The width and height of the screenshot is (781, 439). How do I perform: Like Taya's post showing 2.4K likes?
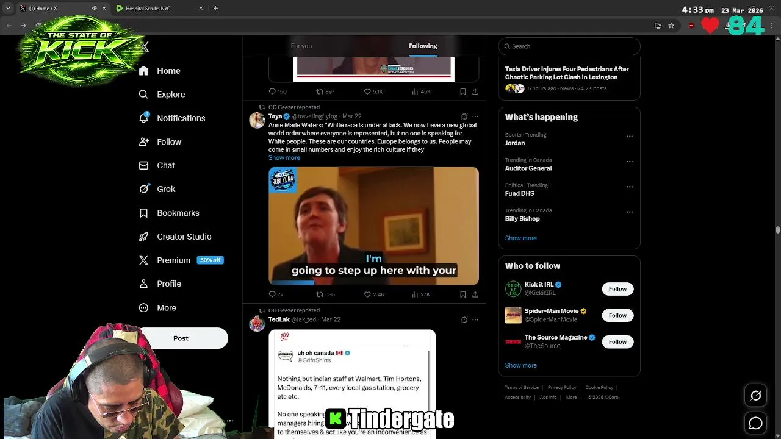tap(374, 294)
